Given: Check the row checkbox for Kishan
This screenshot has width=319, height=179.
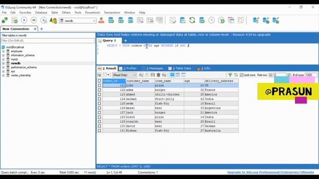Looking at the screenshot, I should pyautogui.click(x=99, y=130).
